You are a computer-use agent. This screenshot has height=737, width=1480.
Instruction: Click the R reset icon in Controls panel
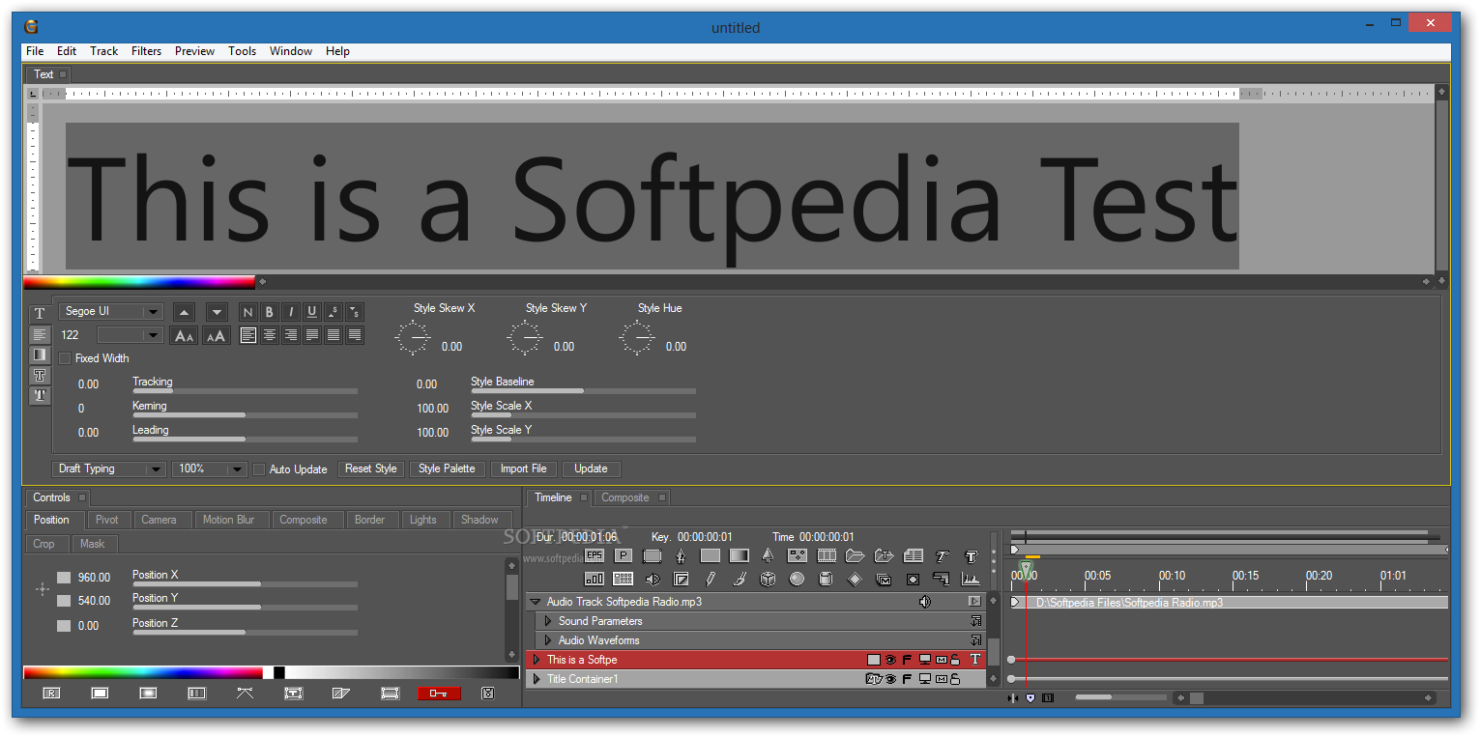(x=51, y=693)
